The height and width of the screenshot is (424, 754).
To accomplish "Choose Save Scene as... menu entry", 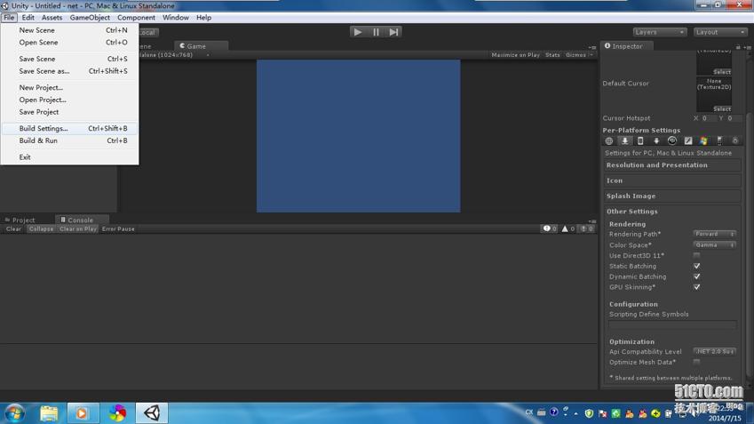I will pyautogui.click(x=70, y=71).
